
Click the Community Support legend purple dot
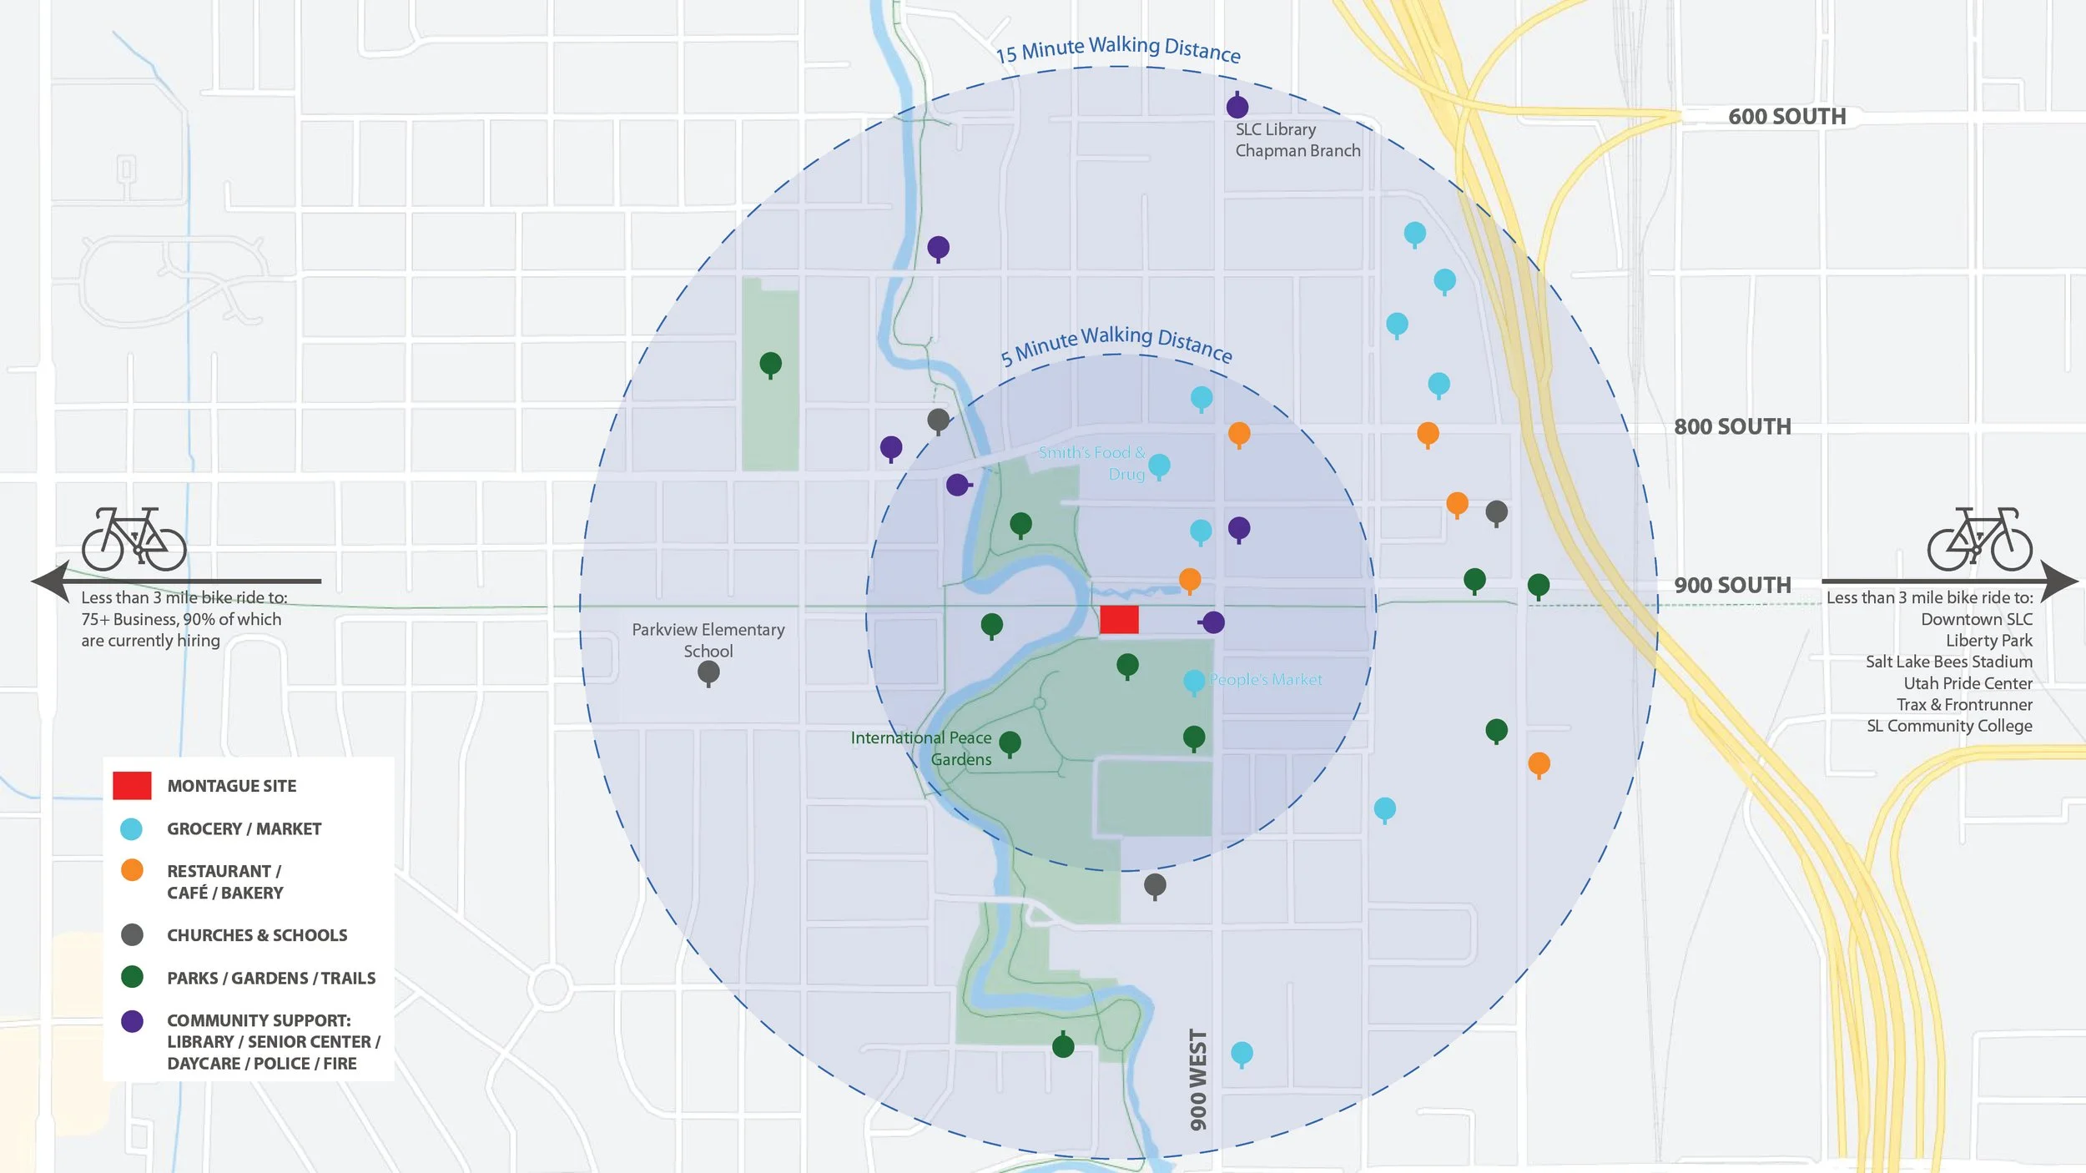pyautogui.click(x=132, y=1021)
